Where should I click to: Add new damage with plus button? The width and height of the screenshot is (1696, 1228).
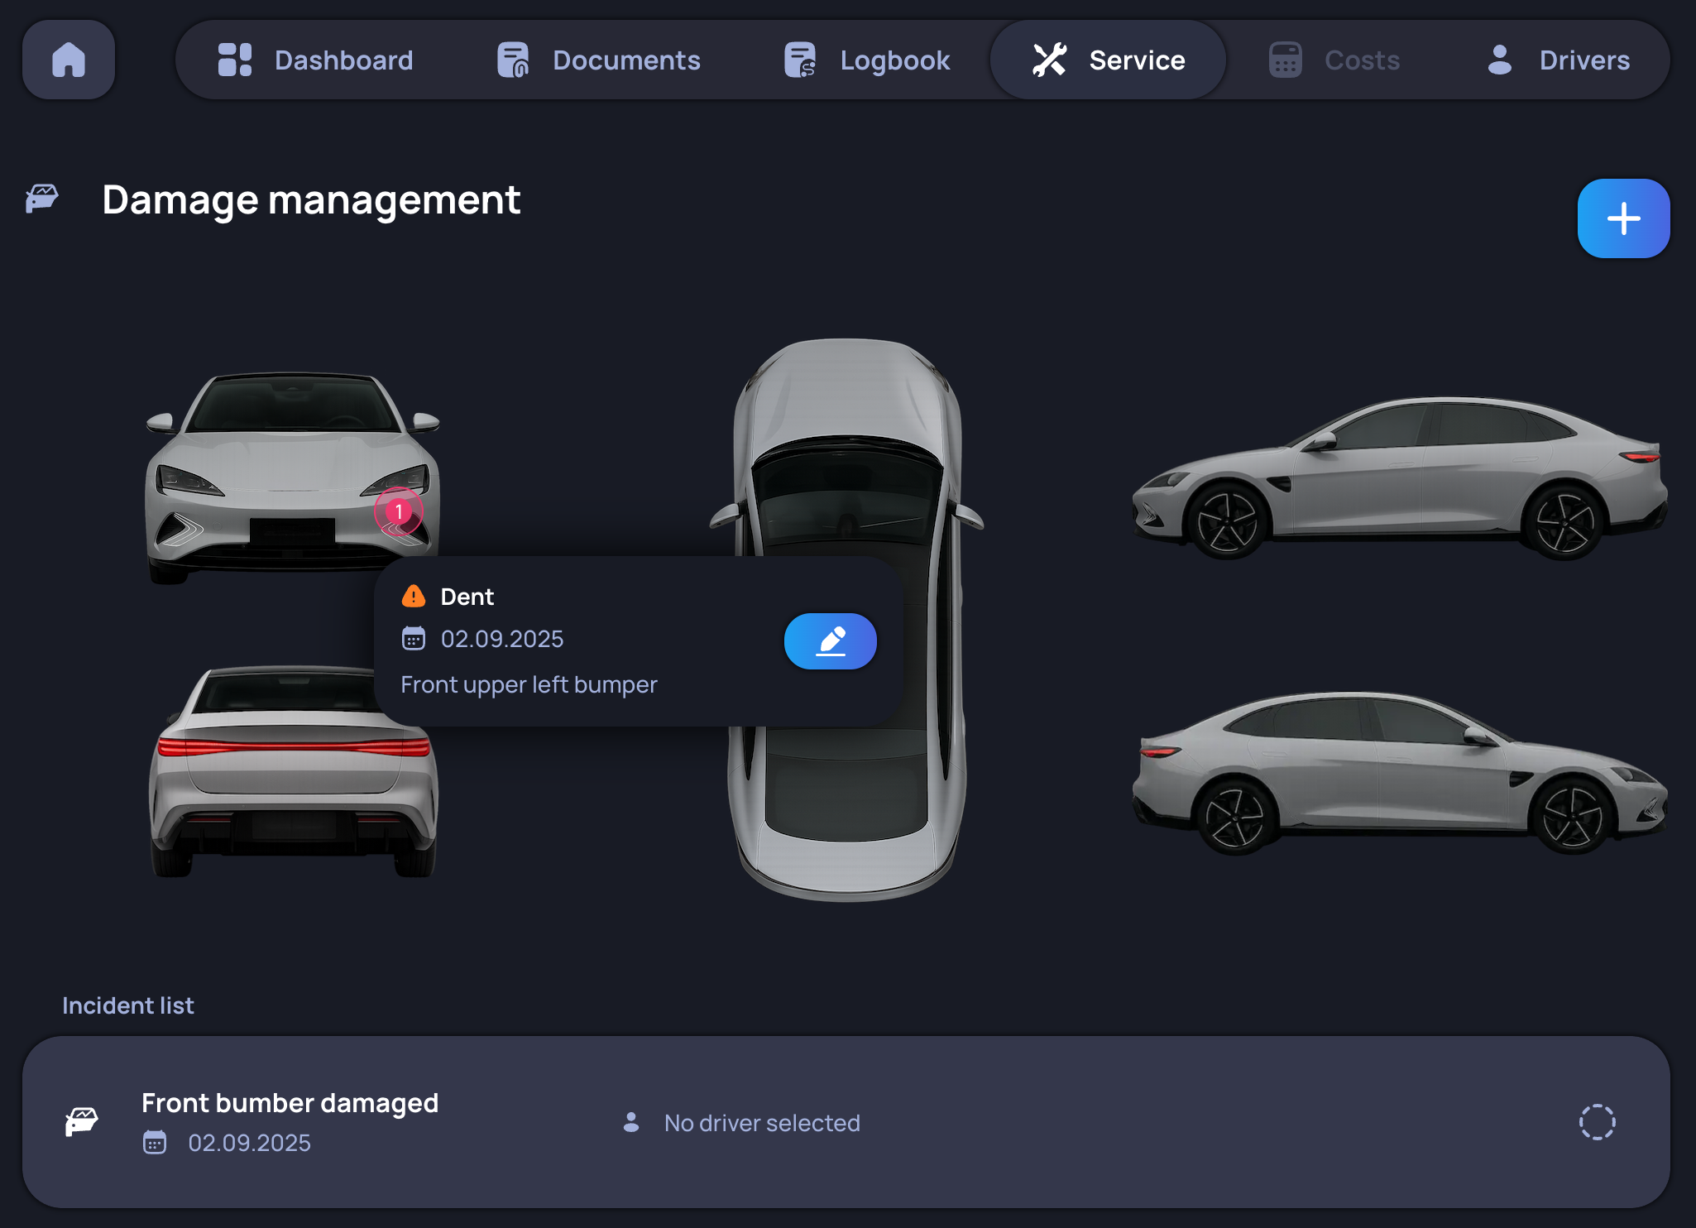pos(1622,218)
